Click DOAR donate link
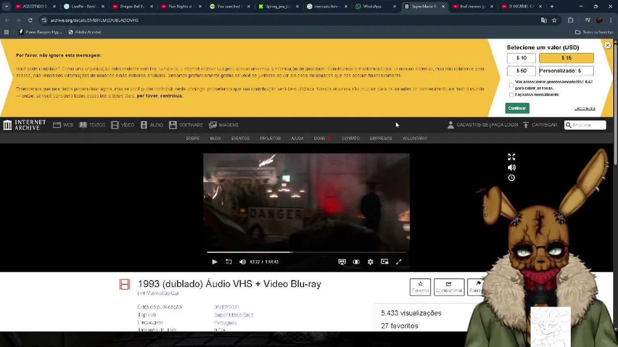The height and width of the screenshot is (347, 618). 322,138
